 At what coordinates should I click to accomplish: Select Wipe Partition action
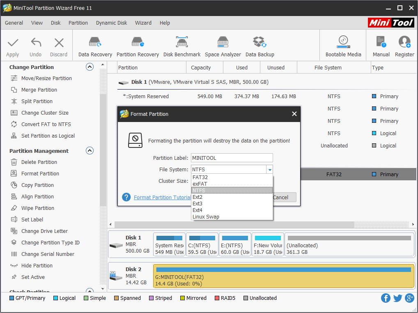[38, 208]
